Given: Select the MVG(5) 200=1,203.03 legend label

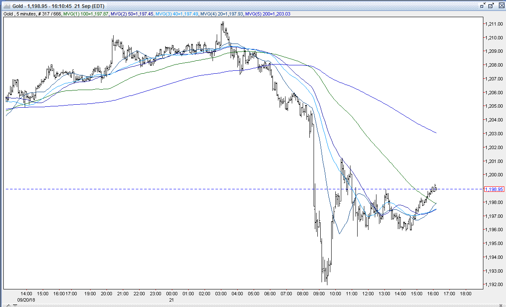Looking at the screenshot, I should point(268,14).
